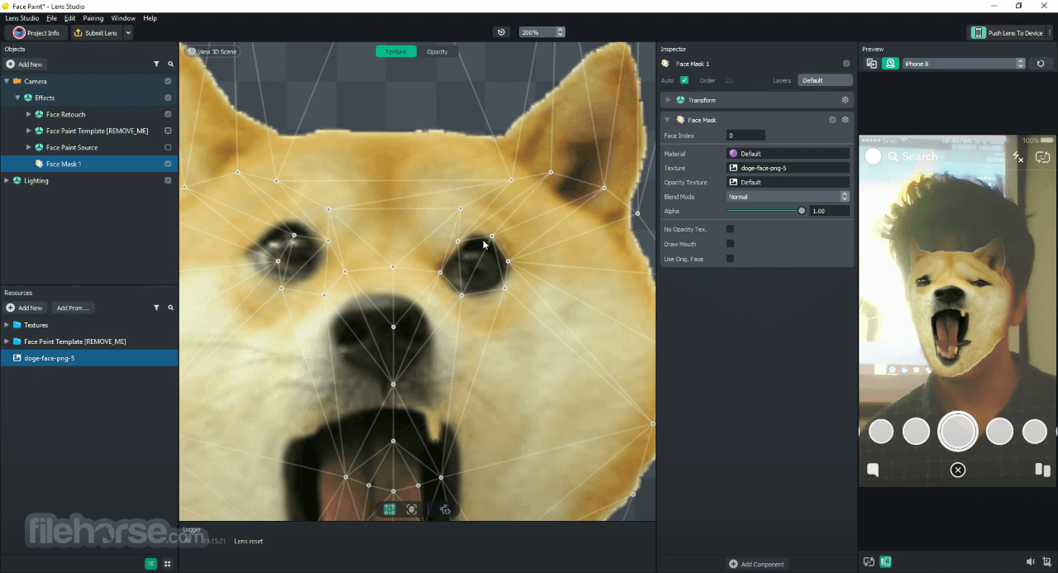Click the Texture doge-face-png-5 field
Image resolution: width=1058 pixels, height=573 pixels.
pyautogui.click(x=788, y=168)
